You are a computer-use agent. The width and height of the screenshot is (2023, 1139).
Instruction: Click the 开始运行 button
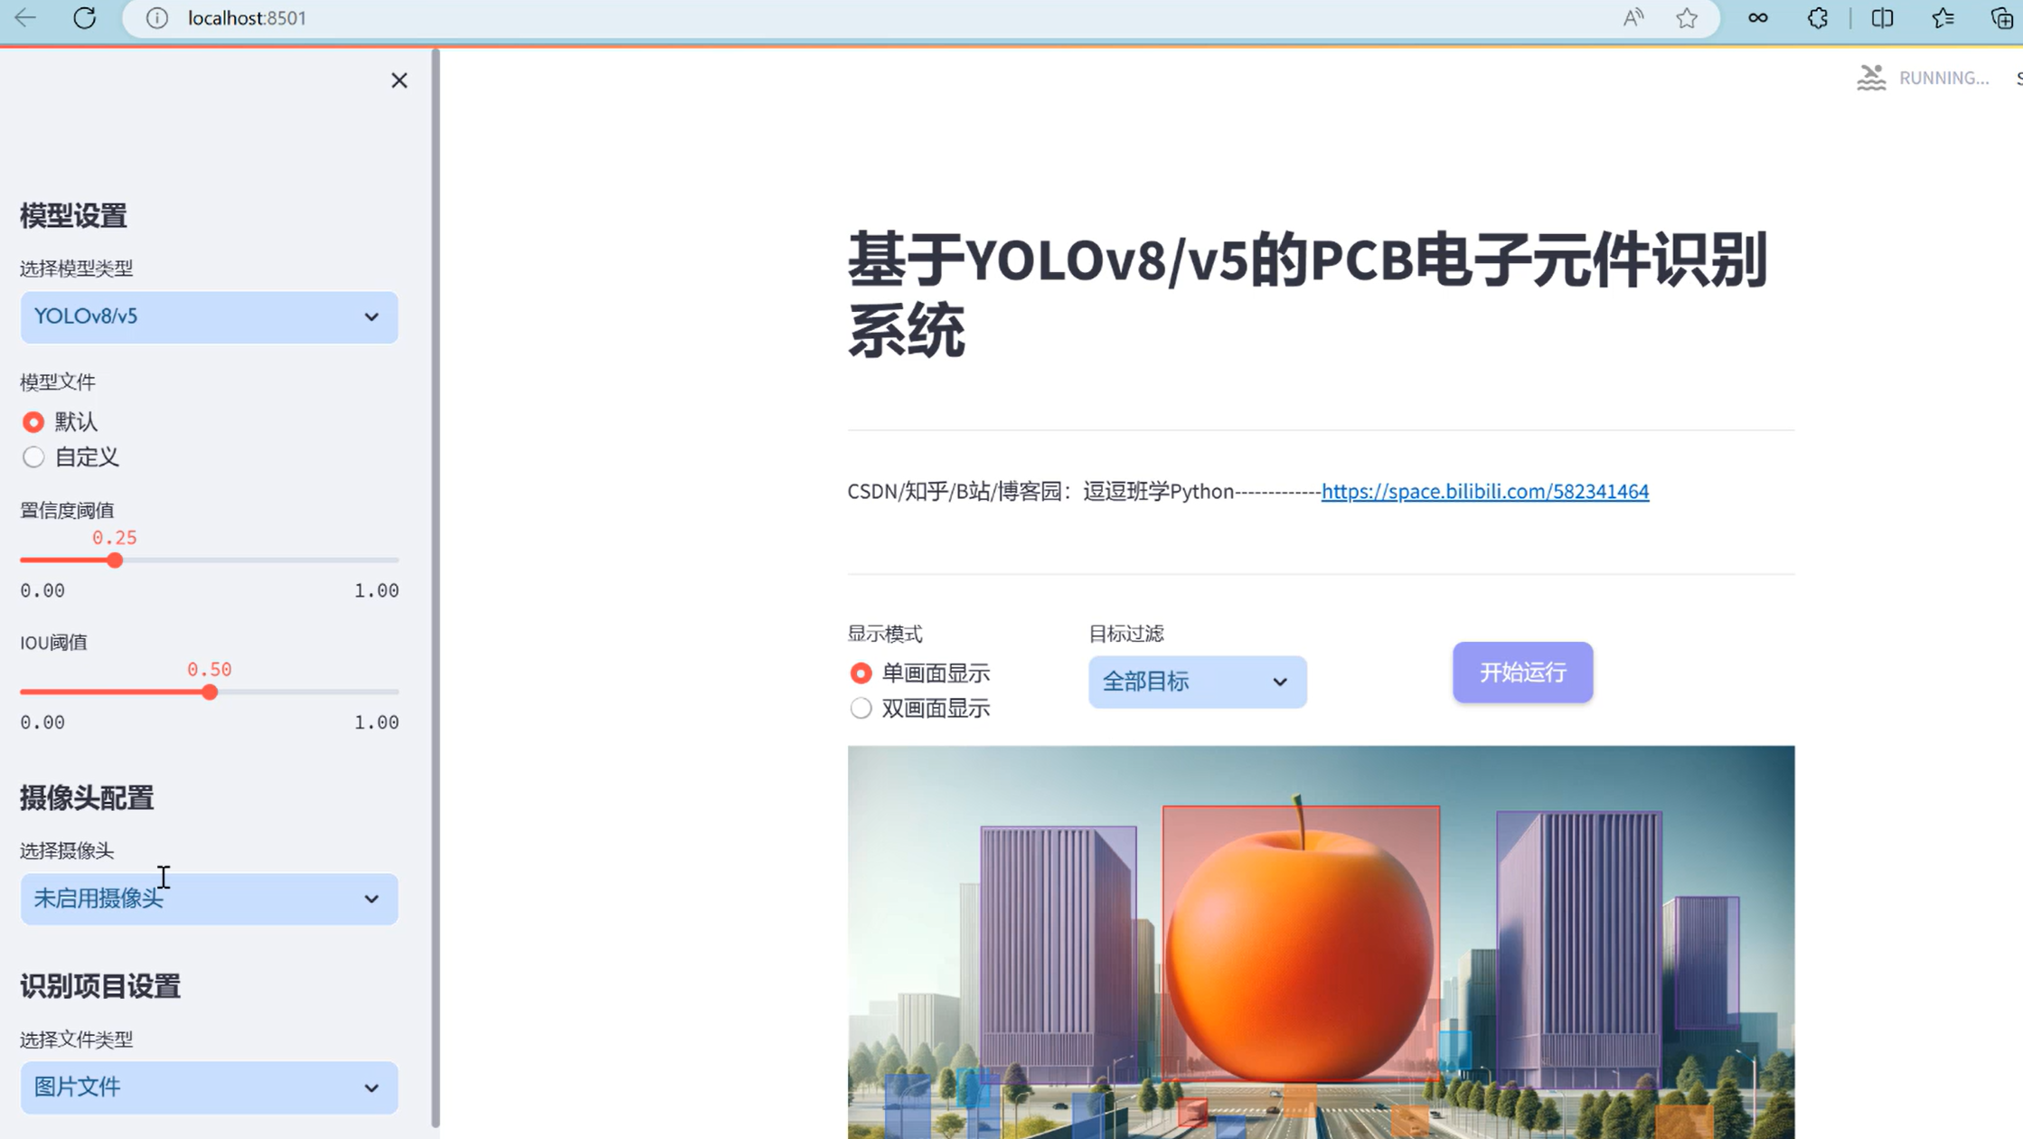1521,672
